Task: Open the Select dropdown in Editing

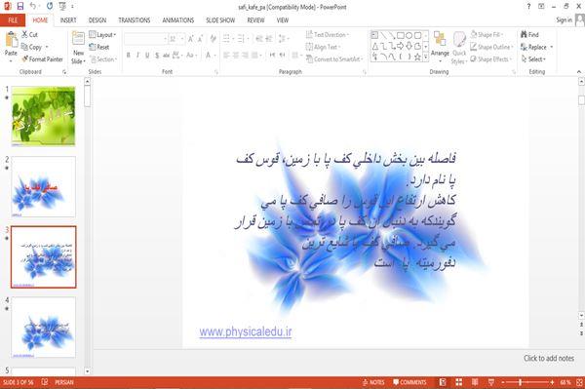Action: [533, 58]
